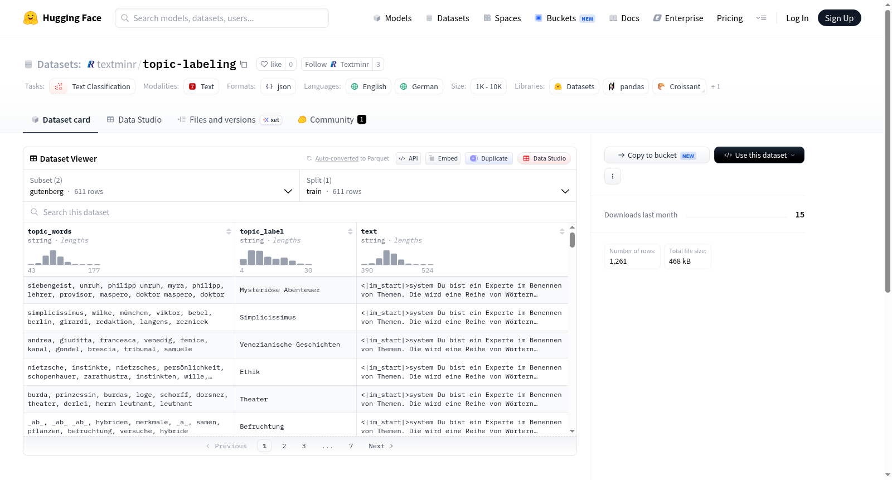Go to page 2 of the viewer

[284, 446]
